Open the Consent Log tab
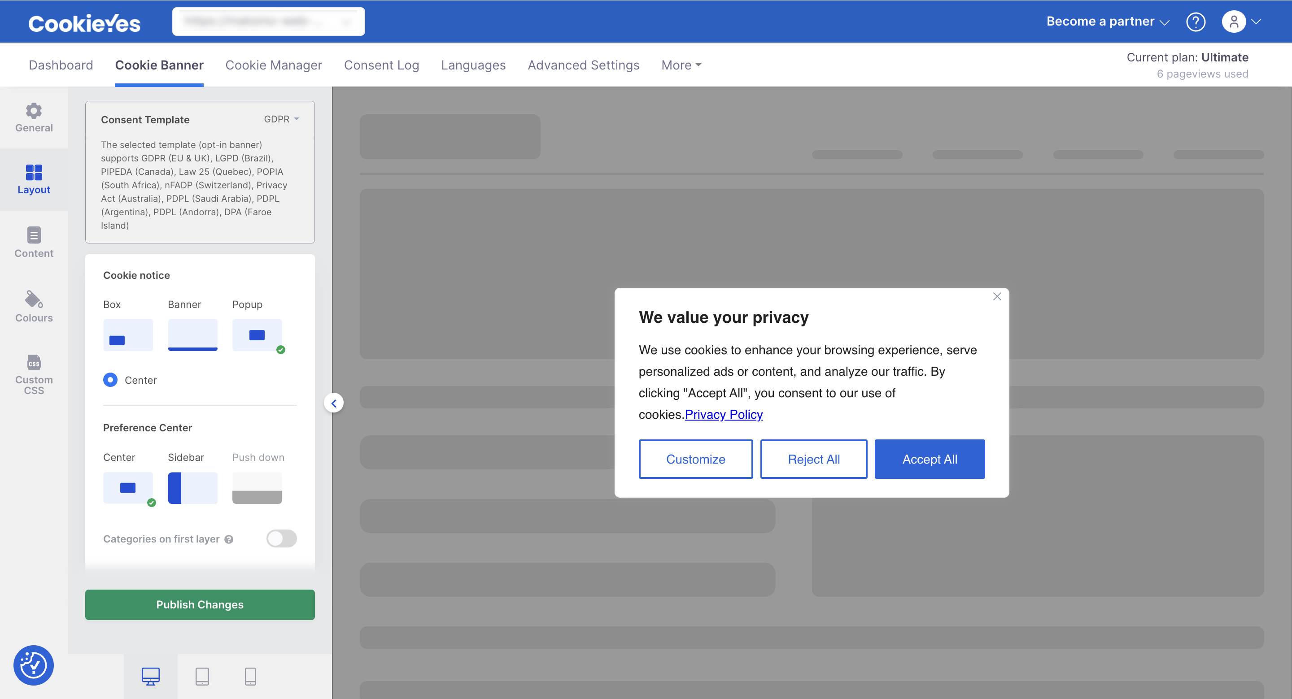The width and height of the screenshot is (1292, 699). tap(381, 65)
